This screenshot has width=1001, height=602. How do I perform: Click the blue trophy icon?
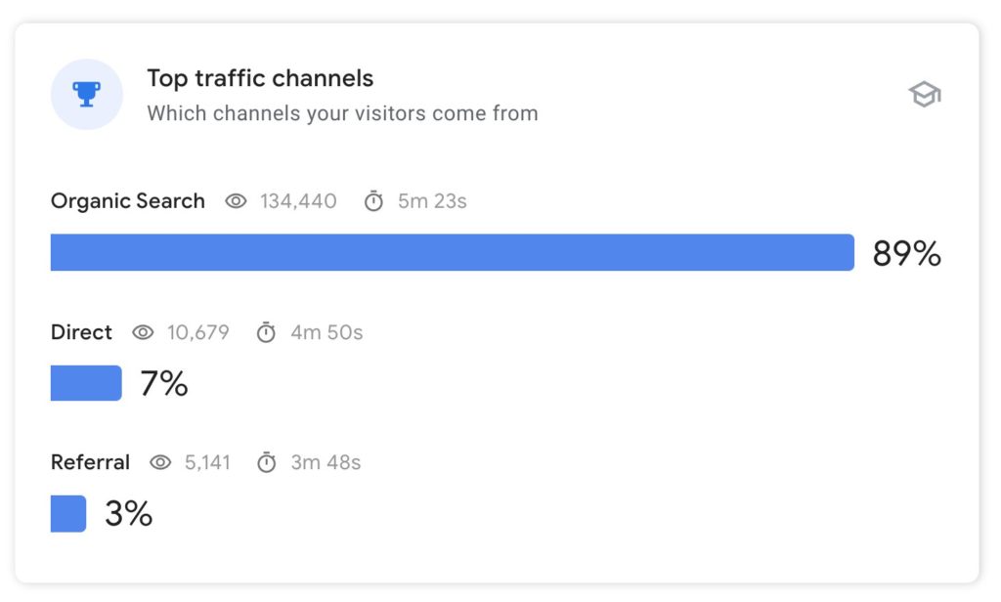coord(86,95)
